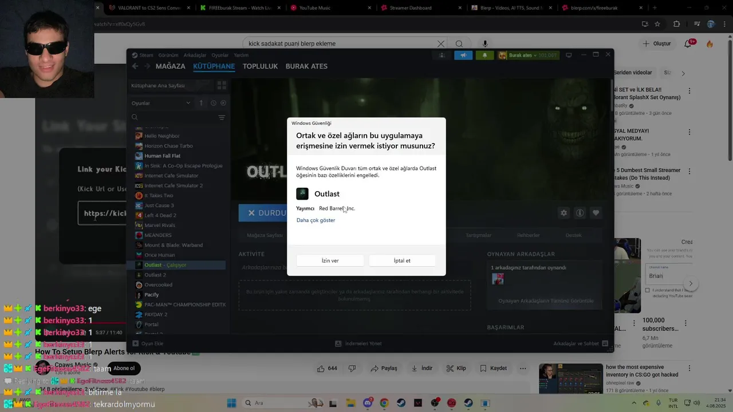The width and height of the screenshot is (733, 412).
Task: Click the sort arrow in Oyunlar header
Action: click(x=201, y=103)
